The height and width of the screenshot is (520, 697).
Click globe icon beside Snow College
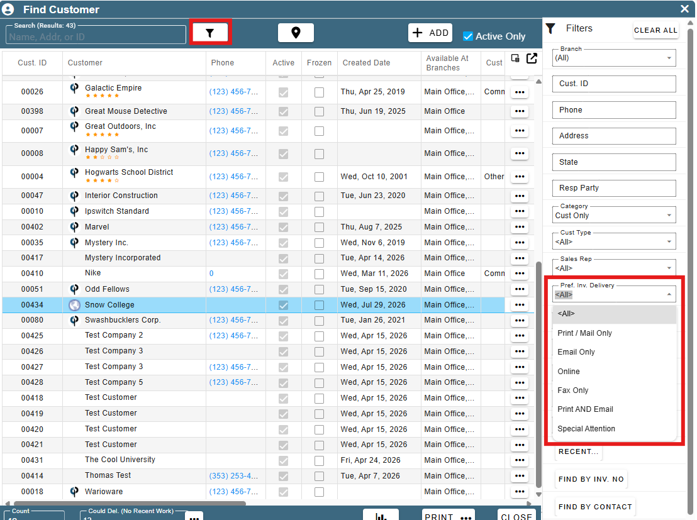click(74, 305)
